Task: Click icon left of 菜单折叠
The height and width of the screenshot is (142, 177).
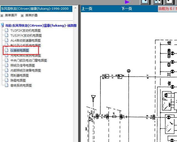Action: coord(22,16)
